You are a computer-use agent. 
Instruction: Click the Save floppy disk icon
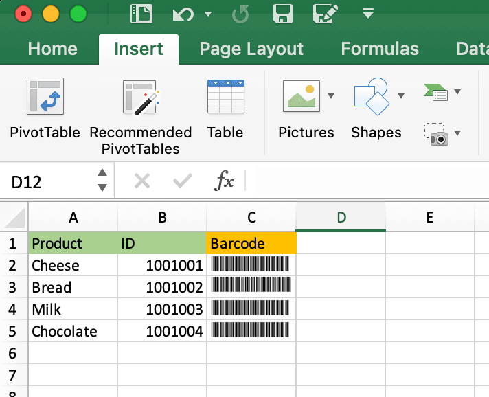283,14
